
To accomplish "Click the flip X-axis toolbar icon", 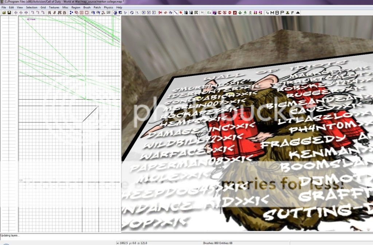I will (x=16, y=13).
